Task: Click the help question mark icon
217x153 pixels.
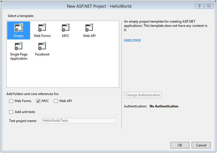Action: (x=199, y=6)
